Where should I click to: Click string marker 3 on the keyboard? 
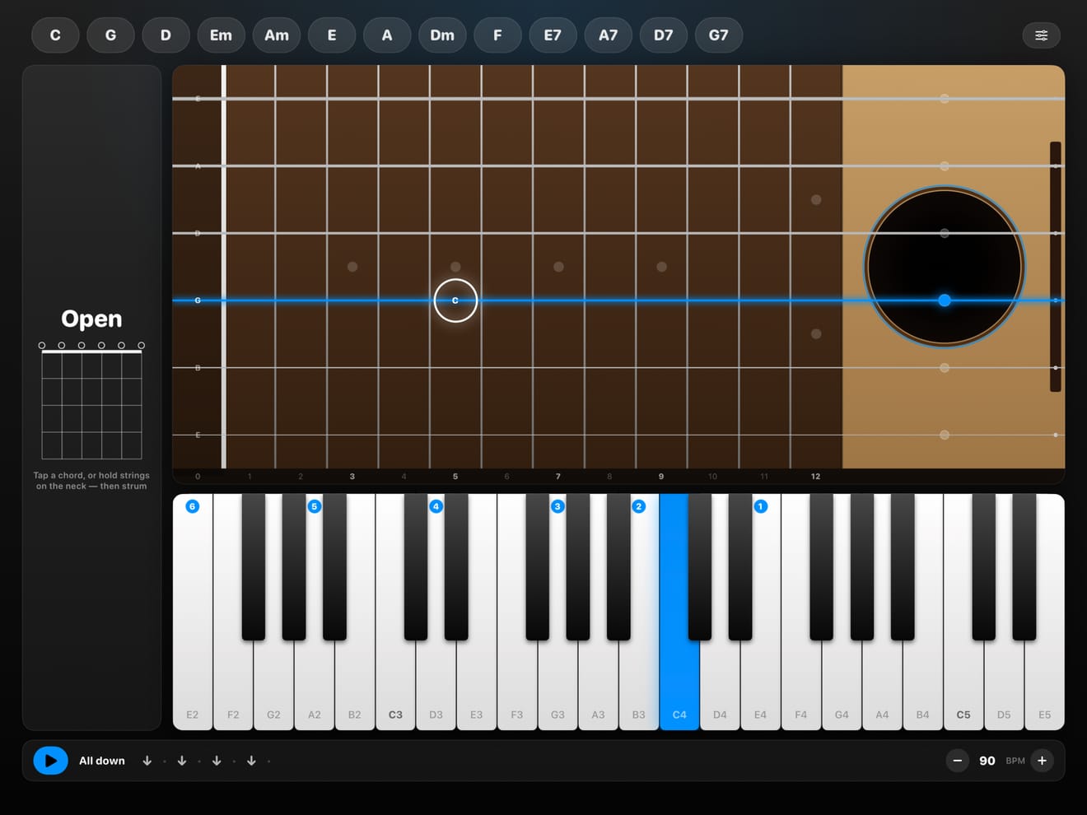[557, 506]
